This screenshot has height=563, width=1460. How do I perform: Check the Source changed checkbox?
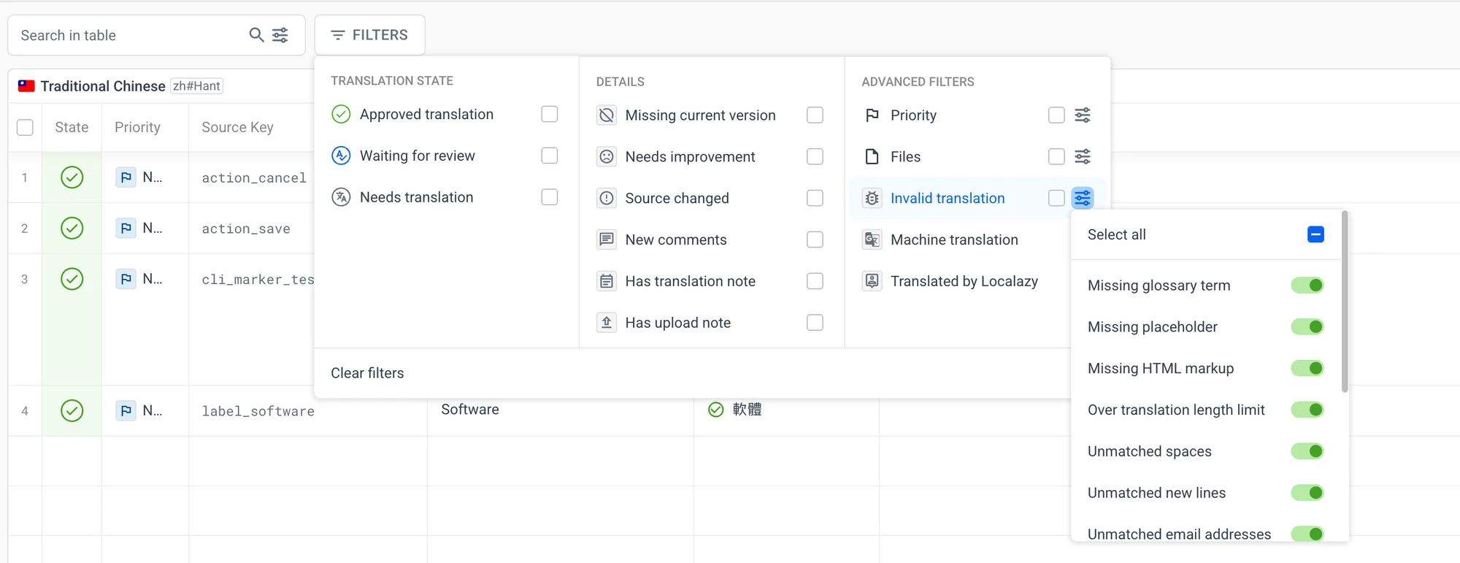pos(815,198)
